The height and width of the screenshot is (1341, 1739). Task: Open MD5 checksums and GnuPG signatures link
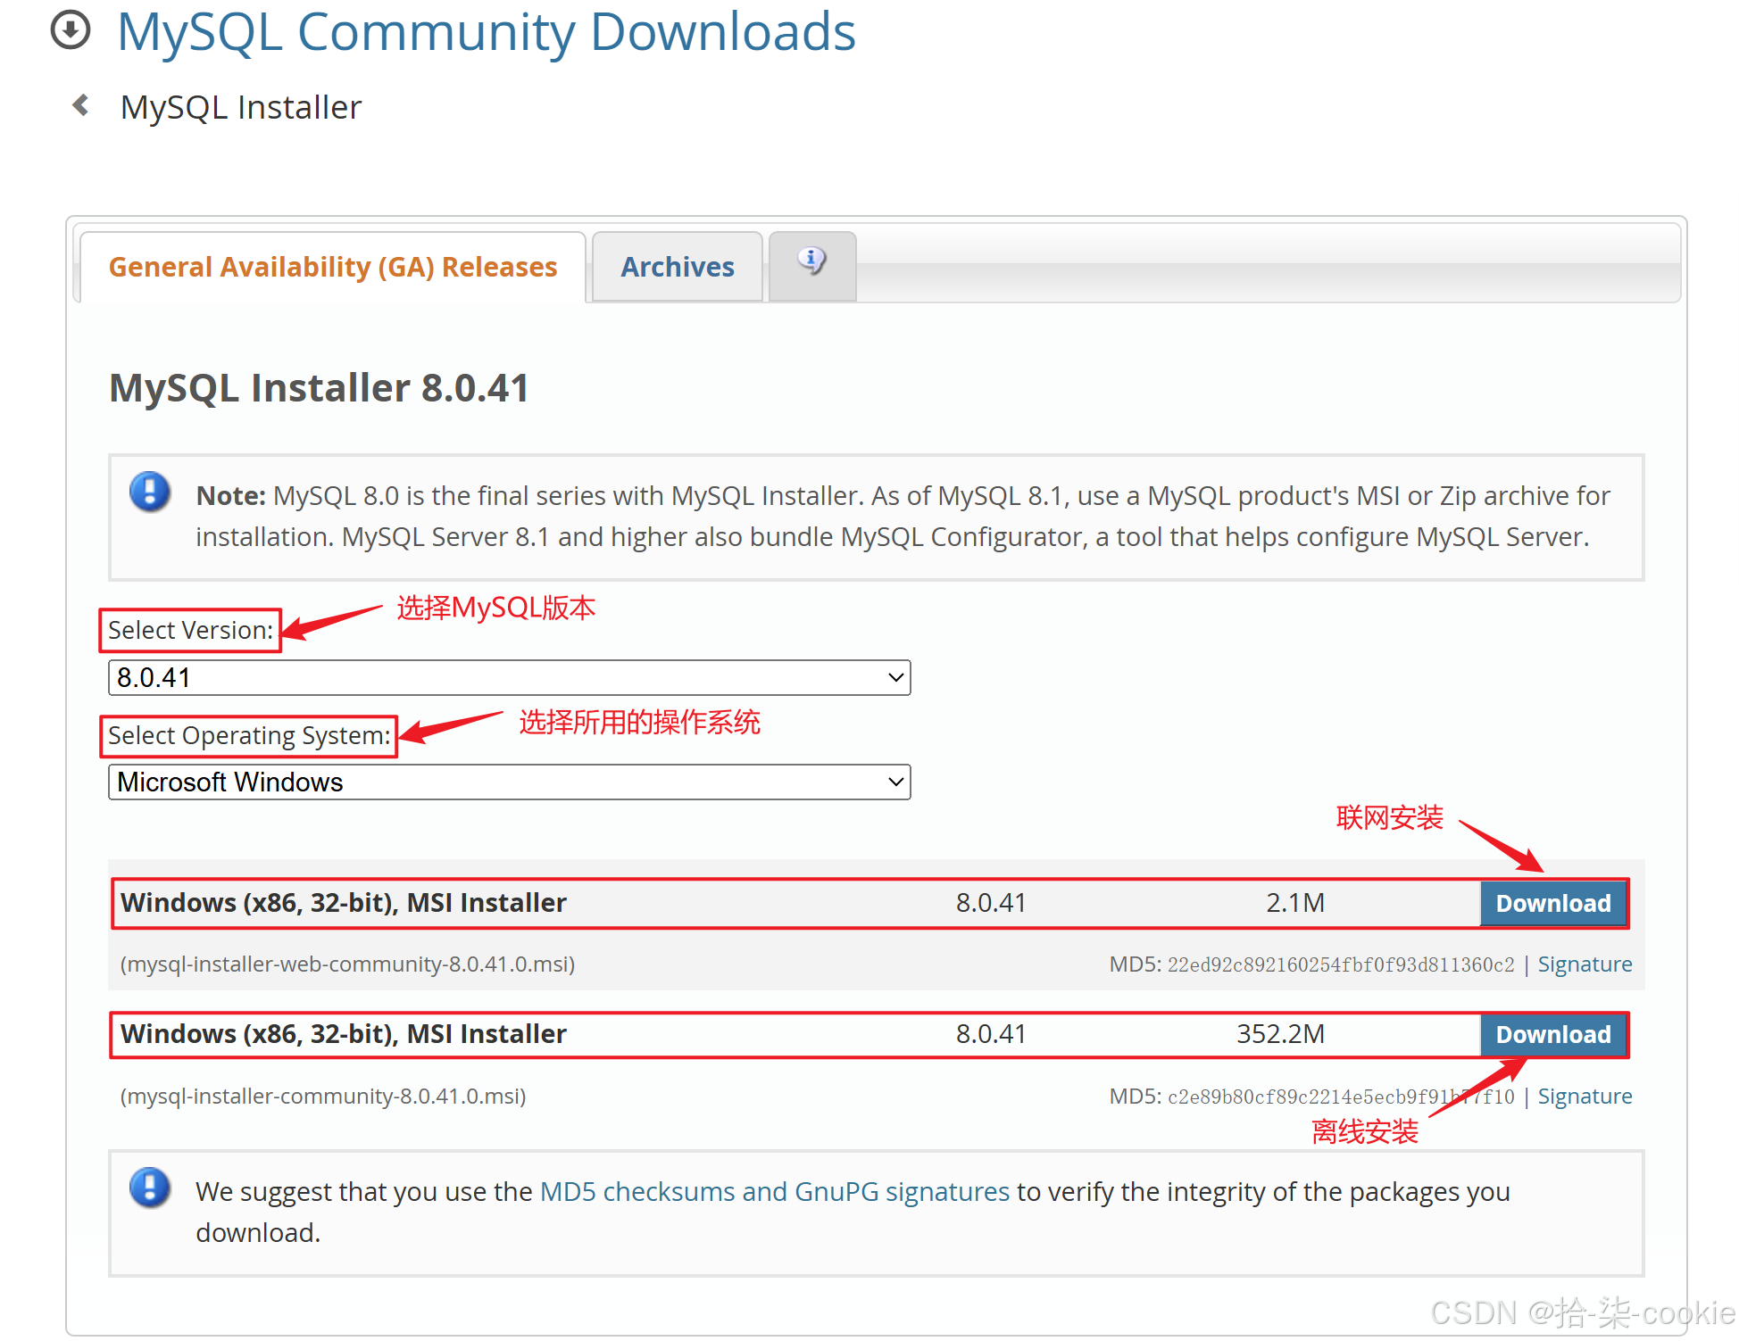[774, 1192]
